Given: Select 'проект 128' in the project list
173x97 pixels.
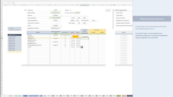Looking at the screenshot, I should (15, 40).
